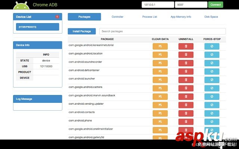Uninstall com.android.contacts

pos(186,113)
